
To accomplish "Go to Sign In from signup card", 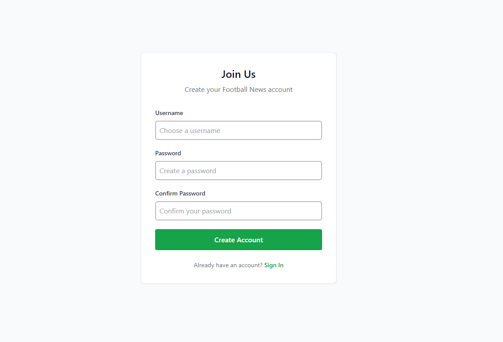I will [274, 265].
